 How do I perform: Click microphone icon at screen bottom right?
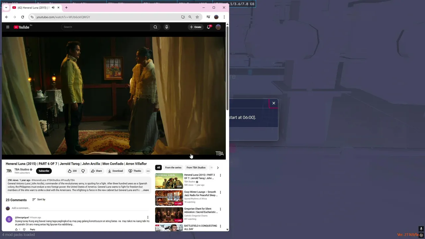(421, 229)
